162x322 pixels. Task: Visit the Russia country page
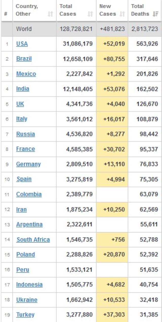tap(26, 134)
